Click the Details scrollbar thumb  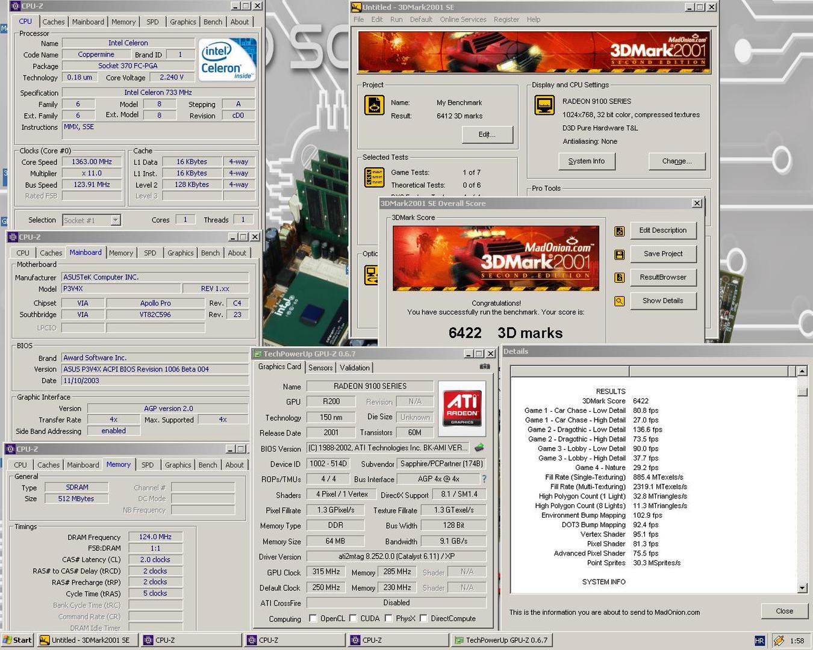click(x=802, y=392)
